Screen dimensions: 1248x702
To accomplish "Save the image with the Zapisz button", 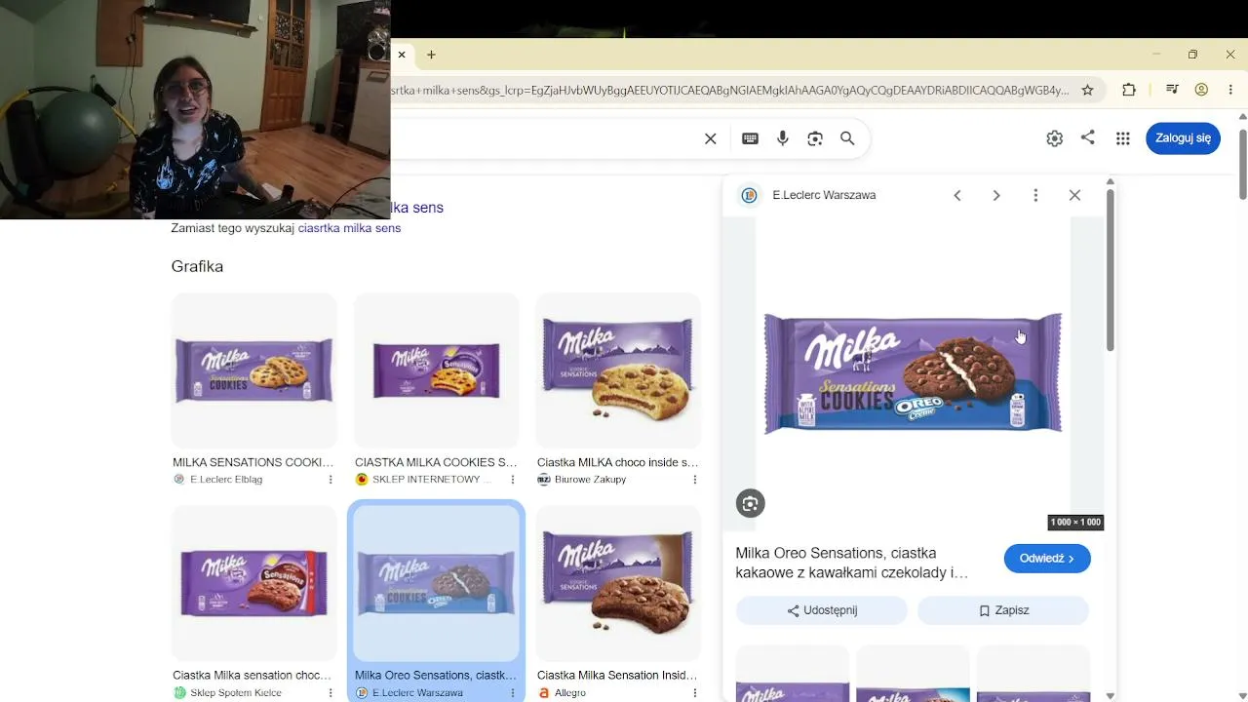I will click(x=1003, y=610).
